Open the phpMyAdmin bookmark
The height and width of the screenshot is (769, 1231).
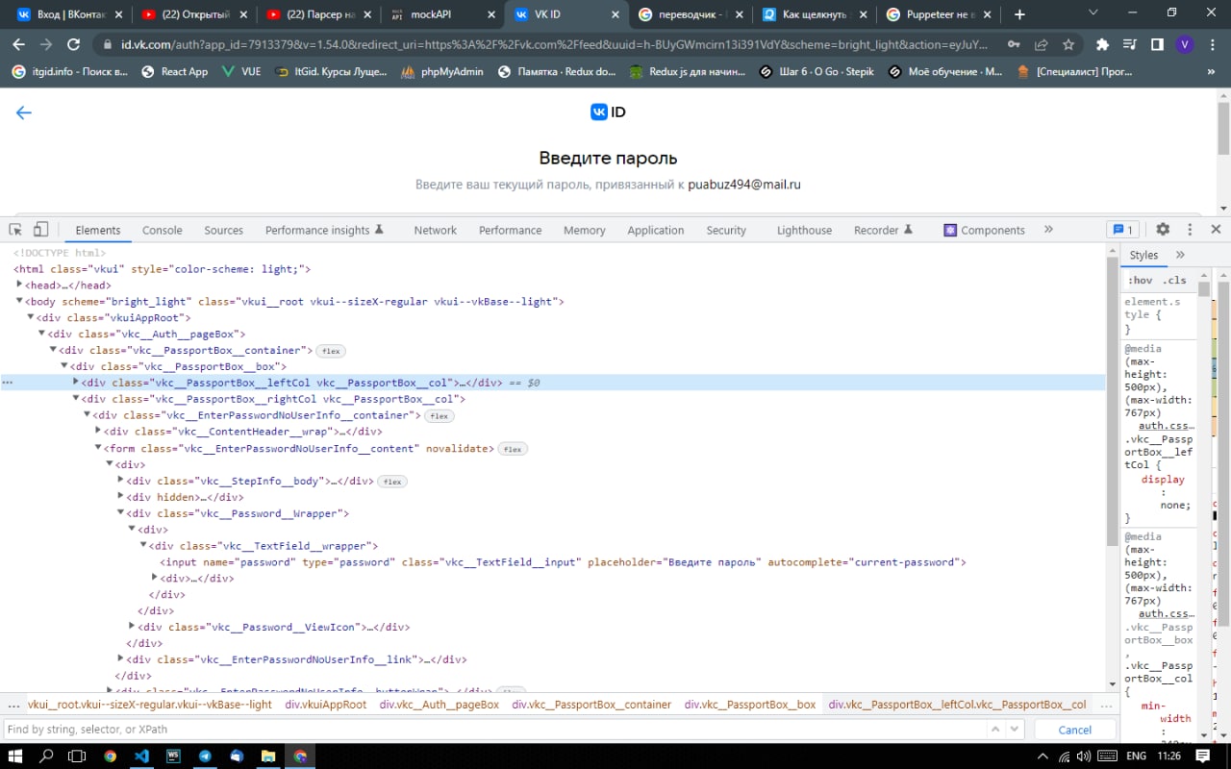click(442, 71)
